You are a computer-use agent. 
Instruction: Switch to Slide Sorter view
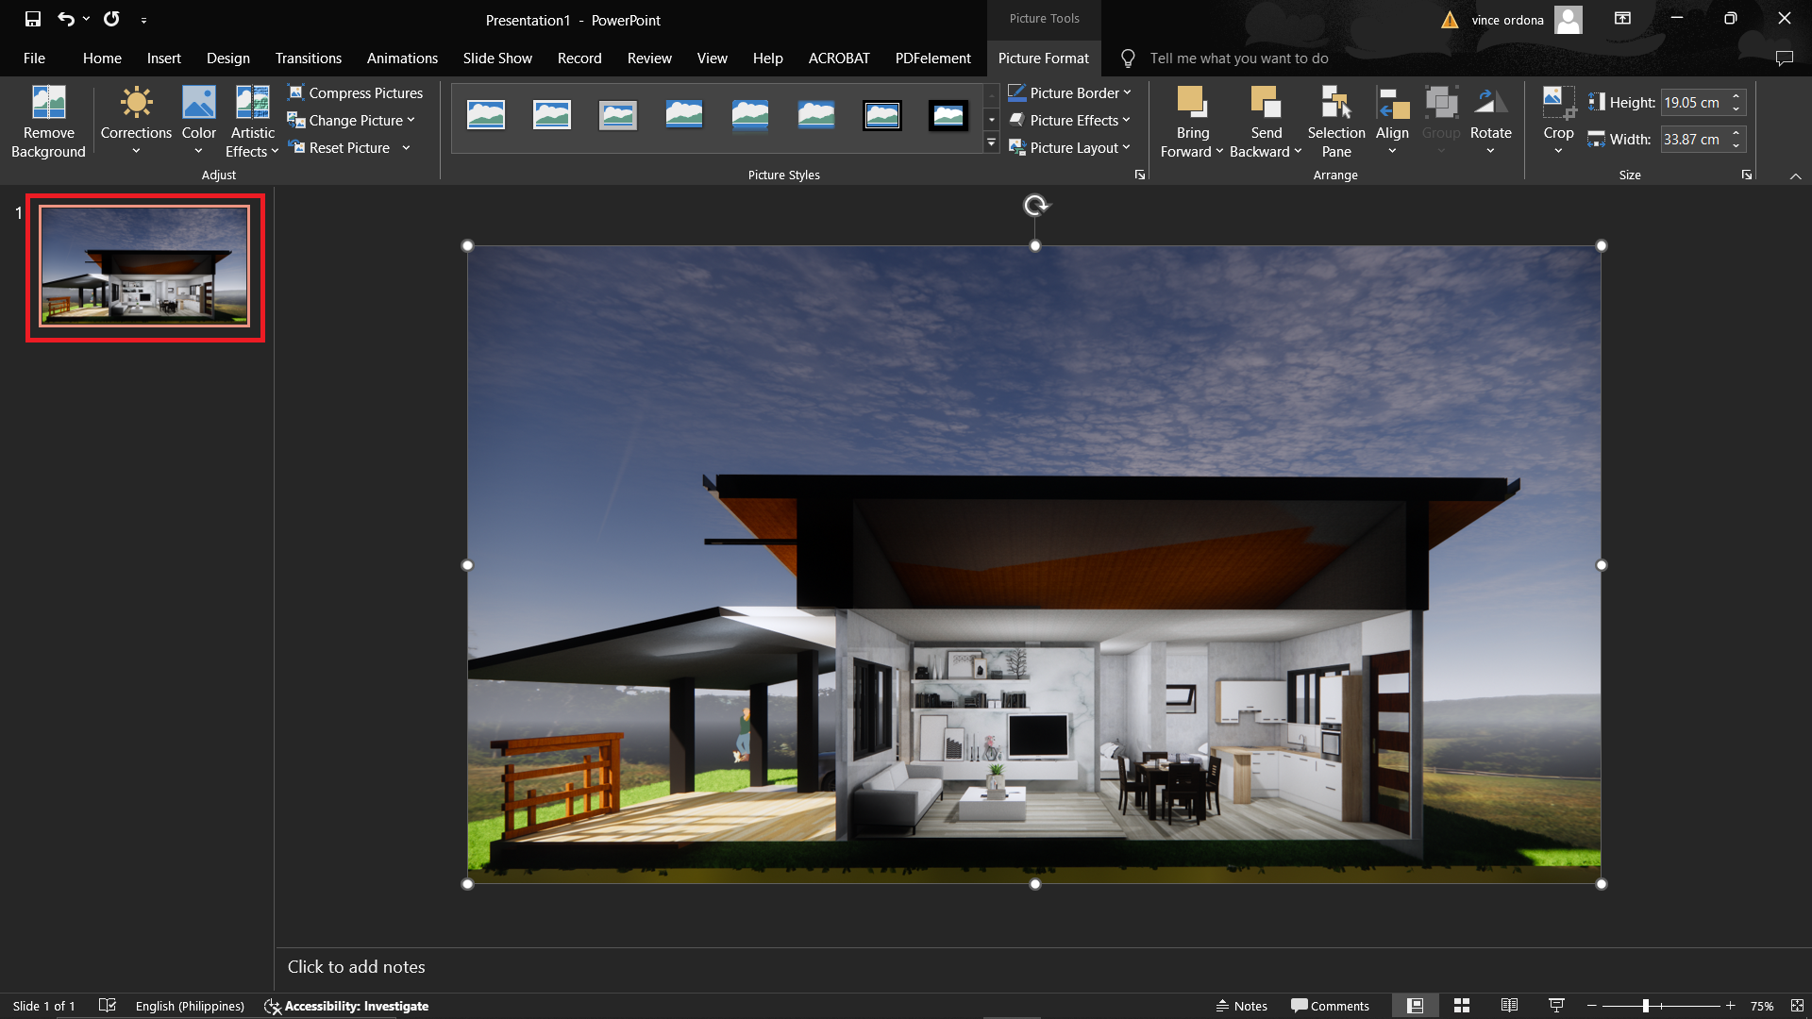coord(1462,1006)
